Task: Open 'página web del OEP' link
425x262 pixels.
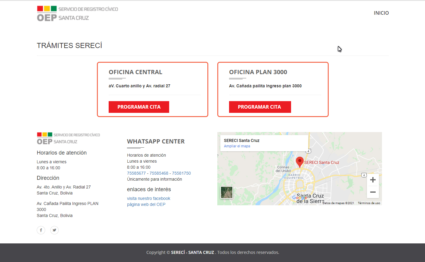Action: coord(146,204)
